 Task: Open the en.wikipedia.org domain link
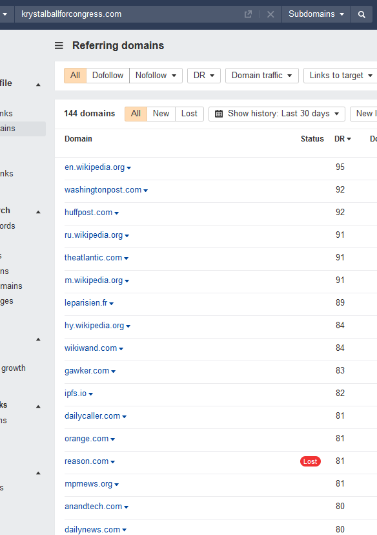click(x=94, y=167)
